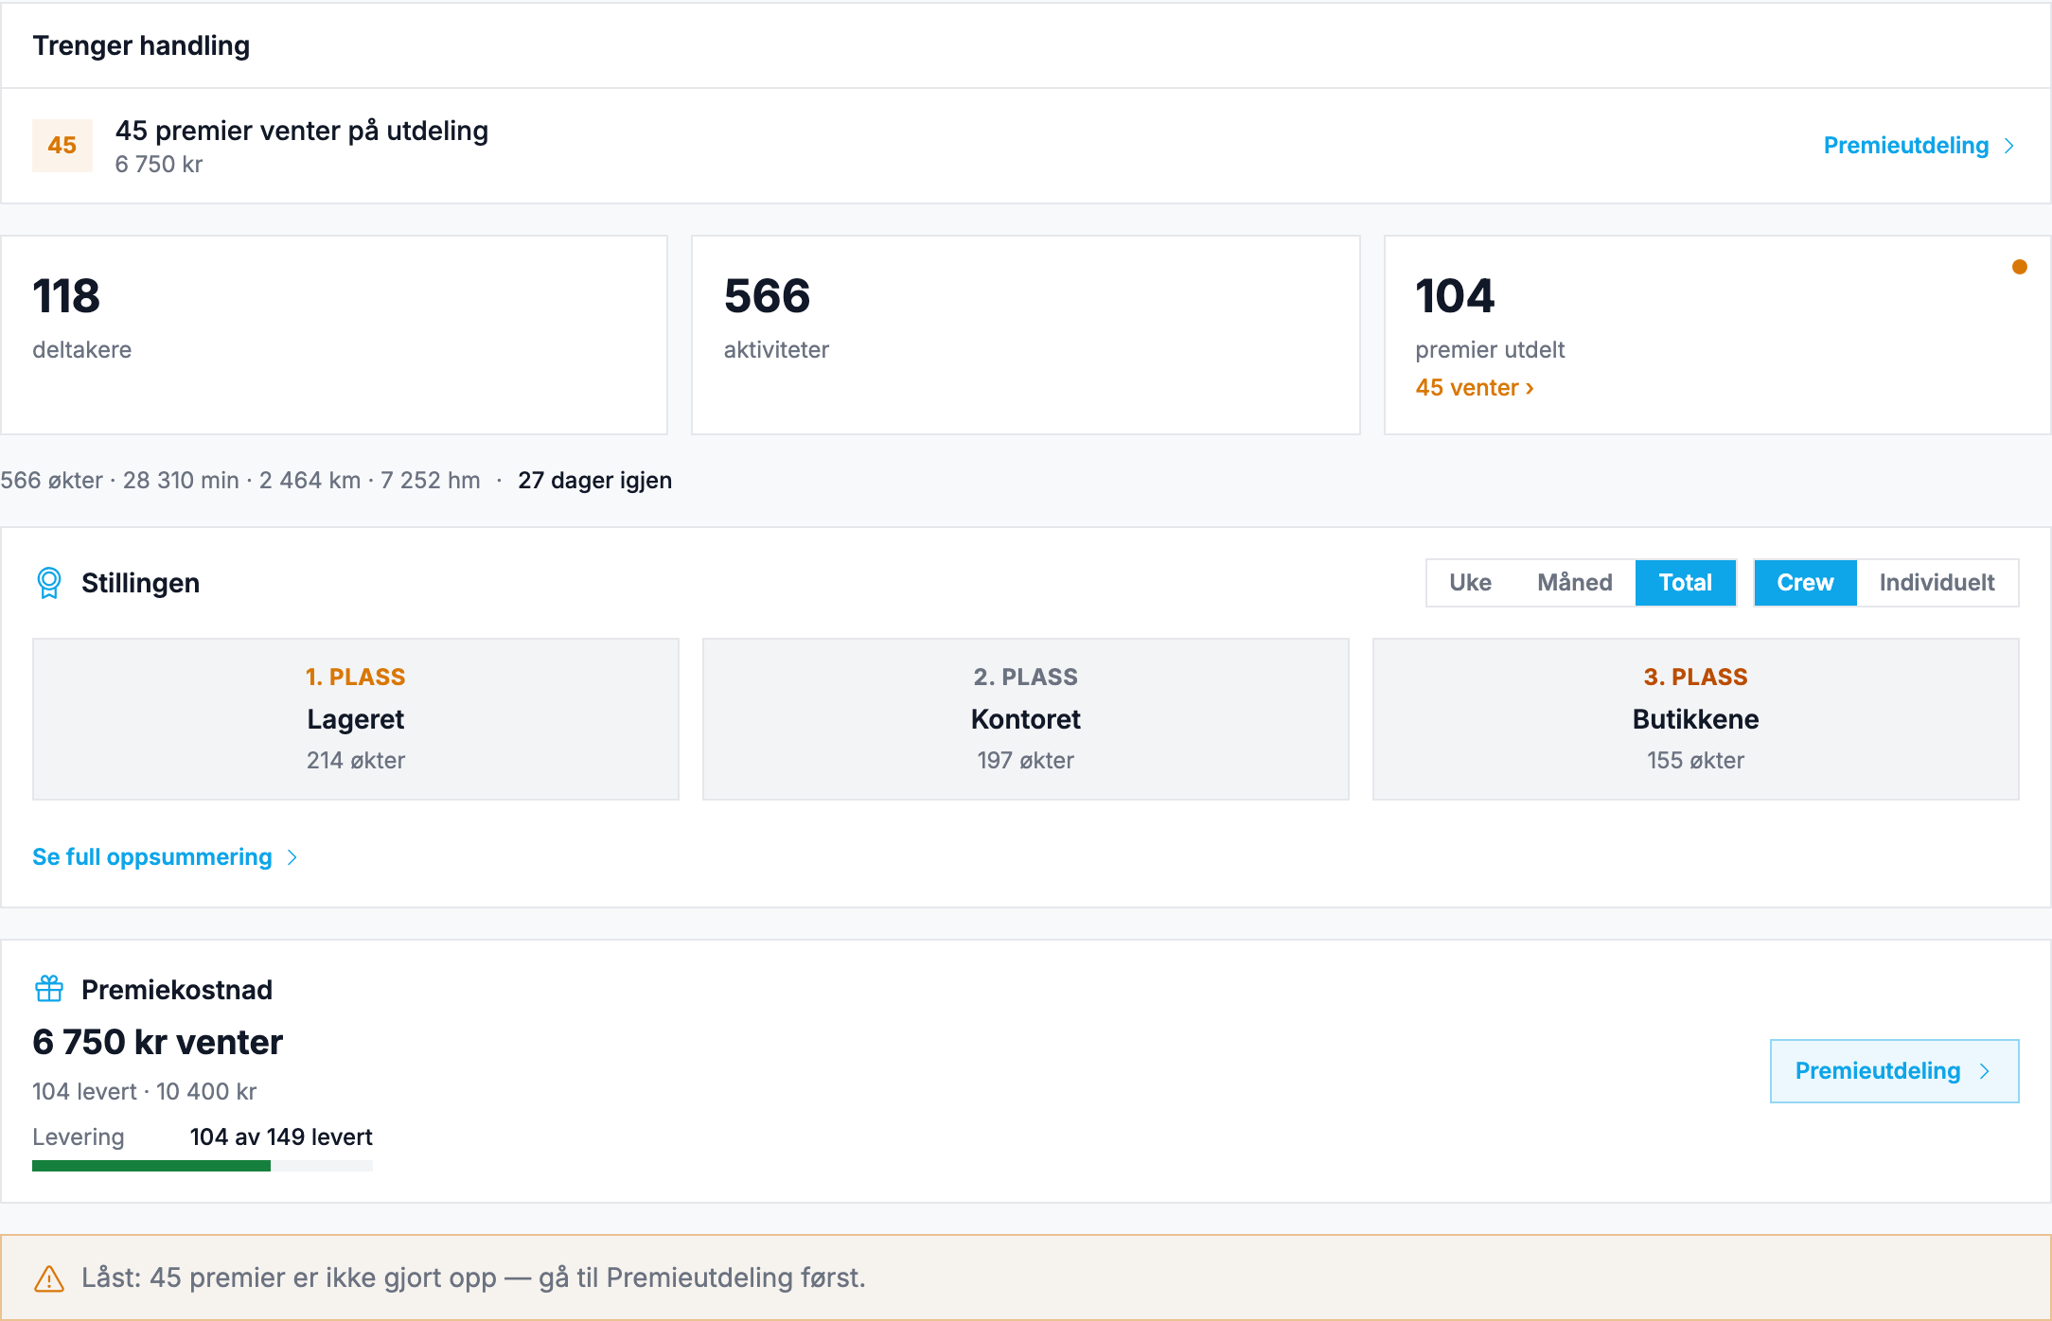Click the '104 levert · 10 400 kr' text
Screen dimensions: 2052x1321
tap(145, 1092)
